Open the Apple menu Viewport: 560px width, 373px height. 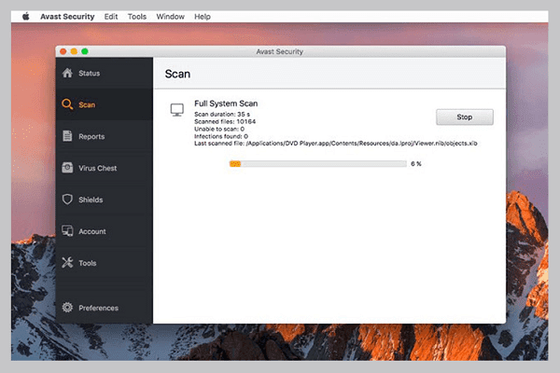click(x=26, y=17)
